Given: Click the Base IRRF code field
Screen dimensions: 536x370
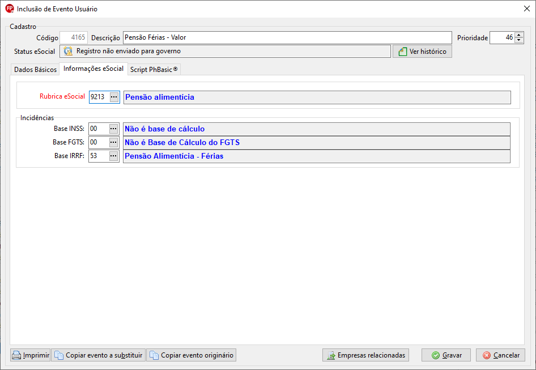Looking at the screenshot, I should click(98, 156).
